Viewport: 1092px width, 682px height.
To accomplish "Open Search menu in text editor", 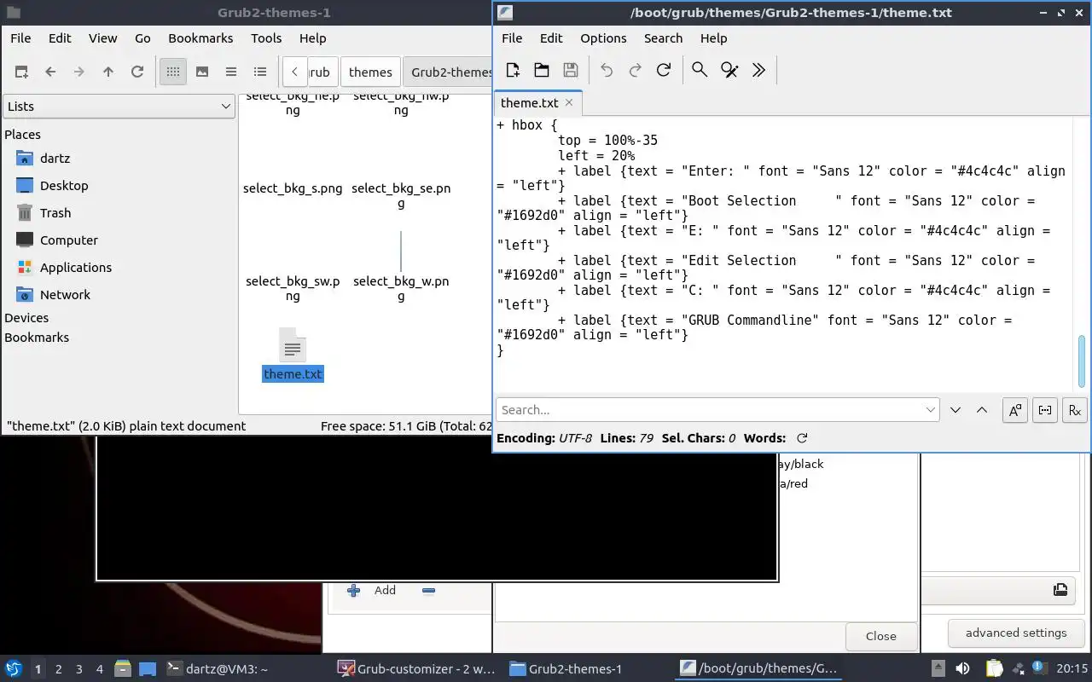I will pos(663,38).
